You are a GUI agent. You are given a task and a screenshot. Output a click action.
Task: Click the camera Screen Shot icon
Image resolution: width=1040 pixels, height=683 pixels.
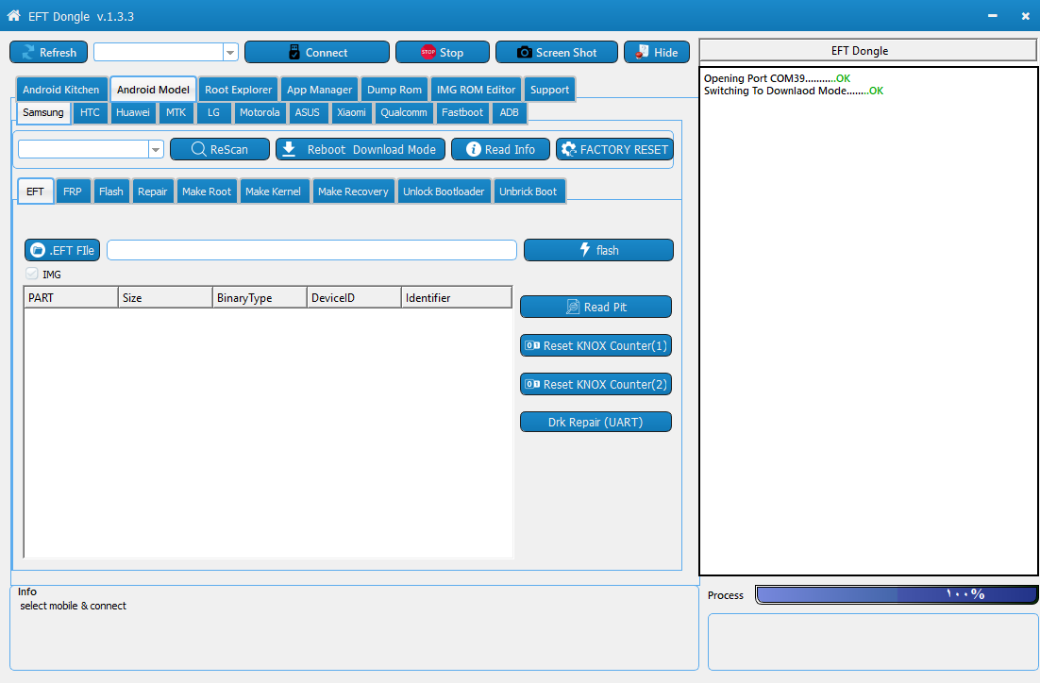tap(524, 53)
